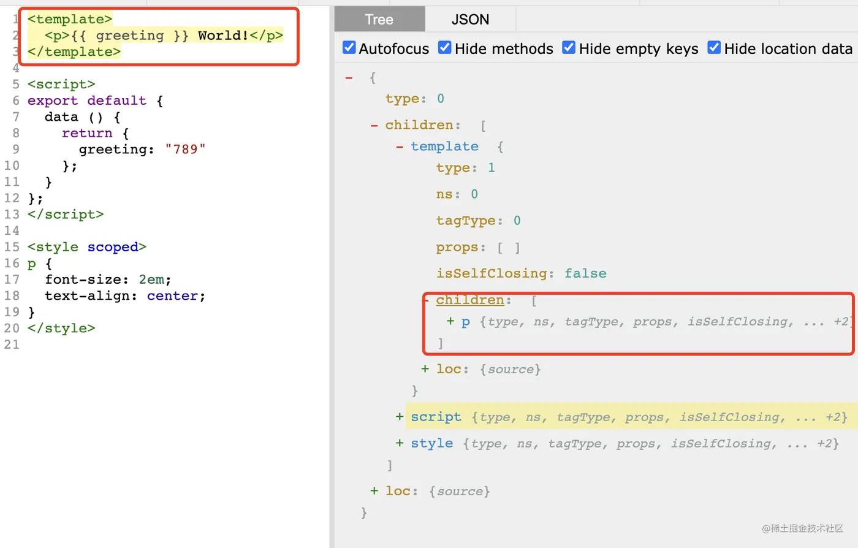Click the underlined children key
This screenshot has width=858, height=548.
coord(470,300)
